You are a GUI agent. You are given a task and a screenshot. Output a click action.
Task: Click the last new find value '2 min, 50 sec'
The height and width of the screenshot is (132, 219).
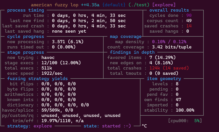pos(109,21)
